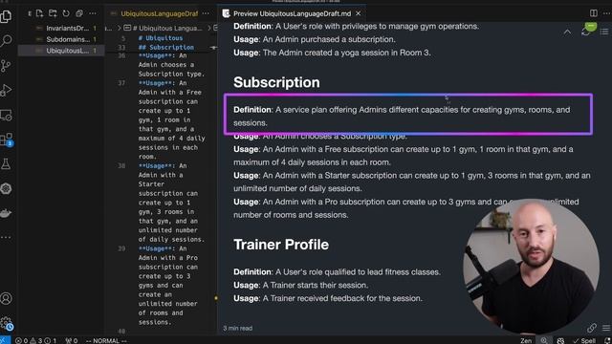Screen dimensions: 612x344
Task: Close the Preview UbiquitousLanguageDraft.md tab
Action: point(358,13)
